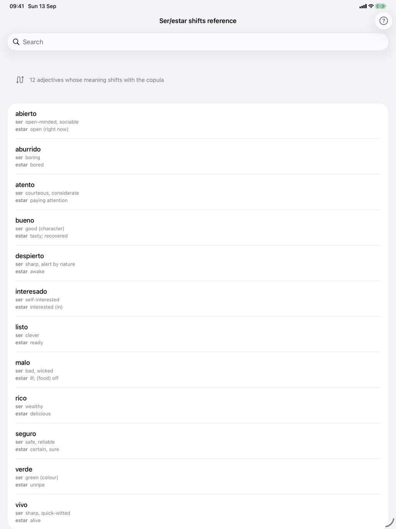The image size is (396, 529).
Task: Select the vivo list row
Action: (198, 512)
